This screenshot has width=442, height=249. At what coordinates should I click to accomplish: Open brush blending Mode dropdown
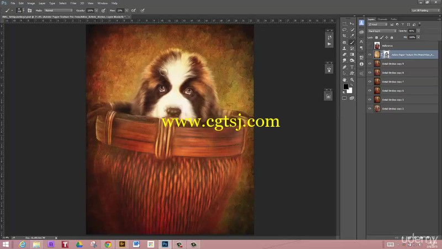click(59, 11)
